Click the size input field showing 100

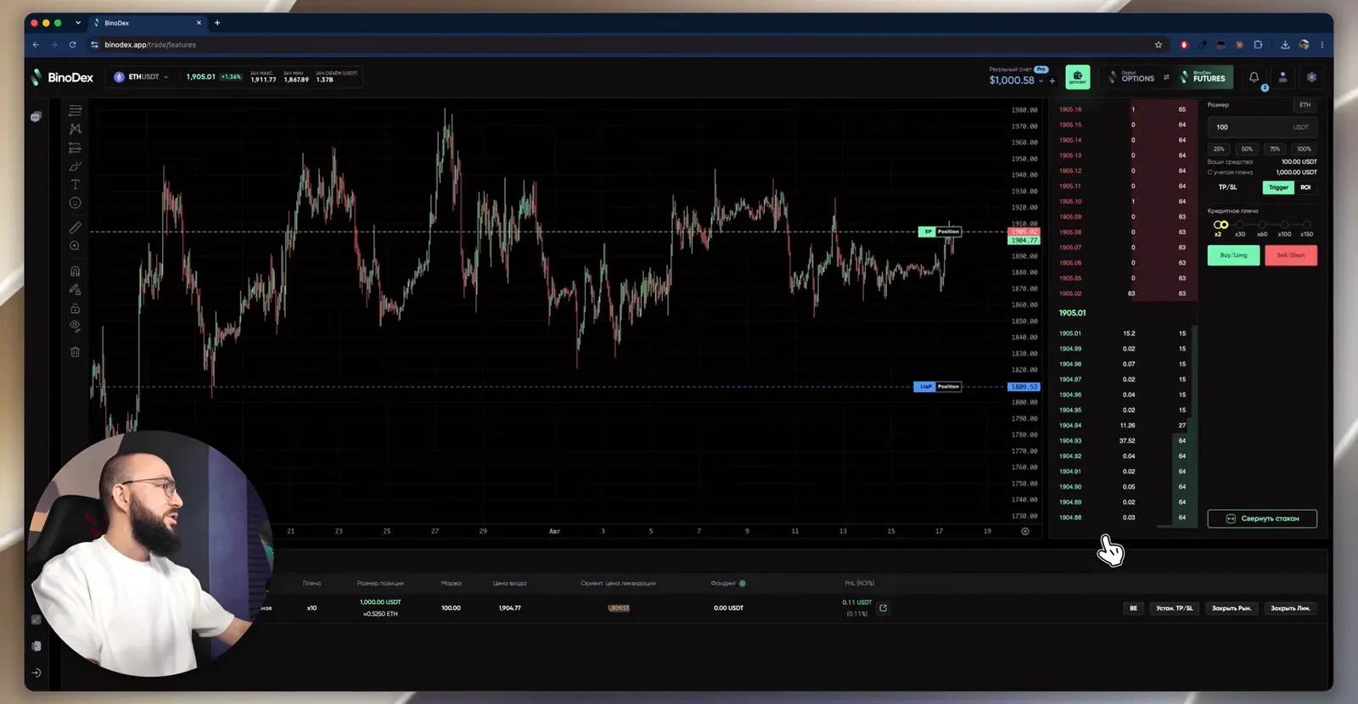pos(1262,127)
